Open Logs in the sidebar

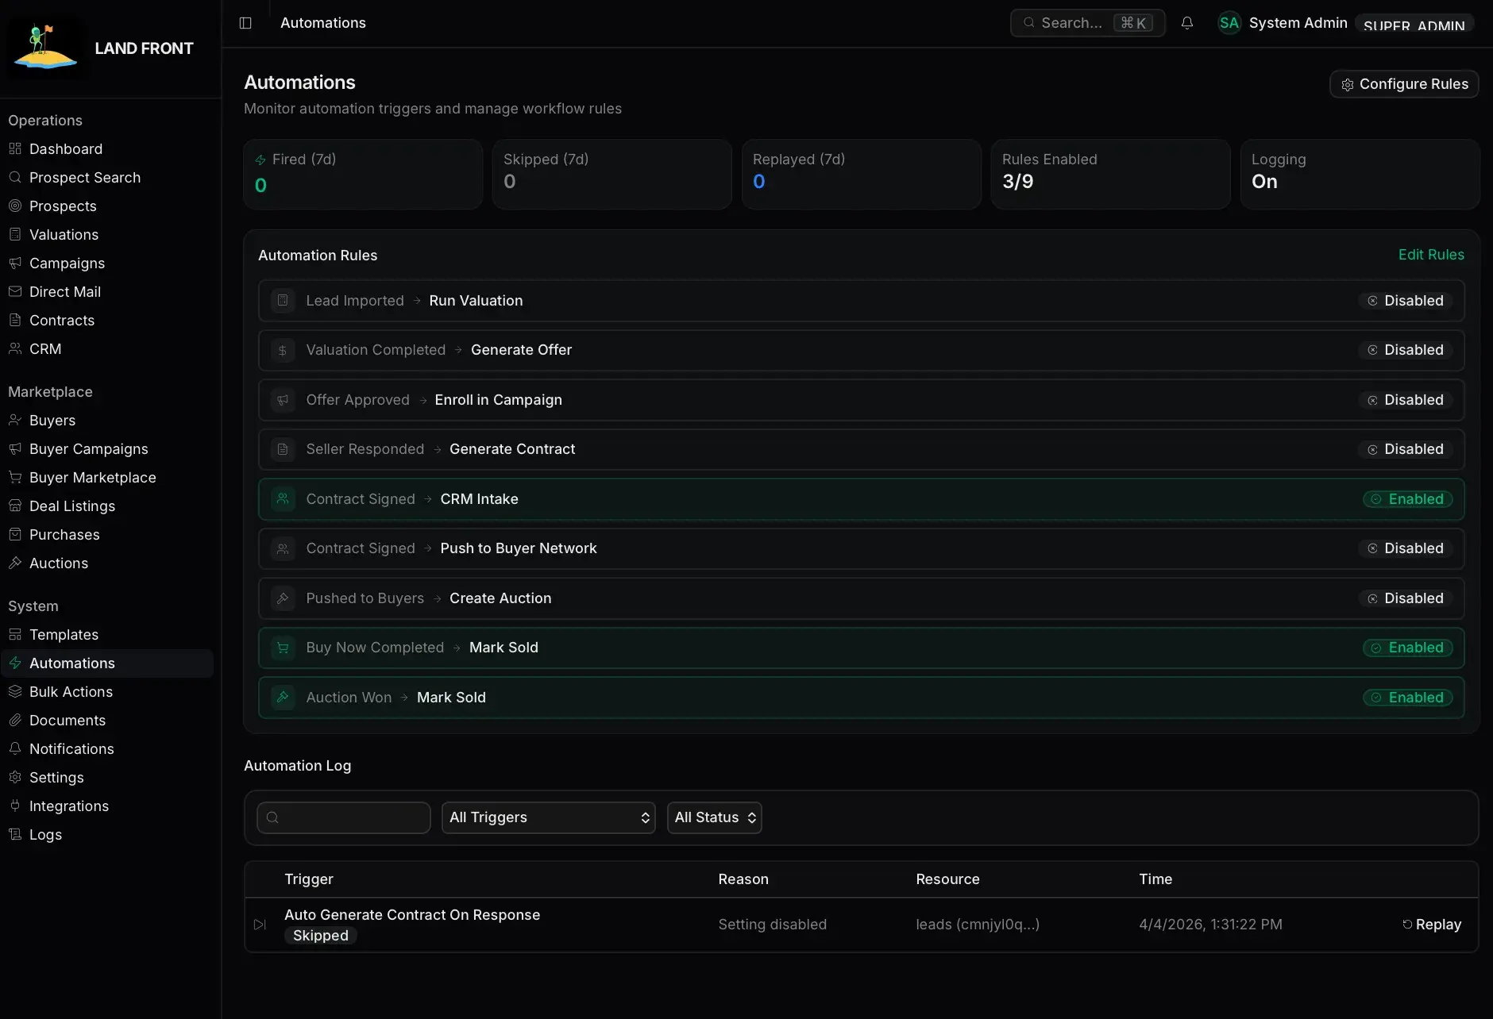click(107, 835)
